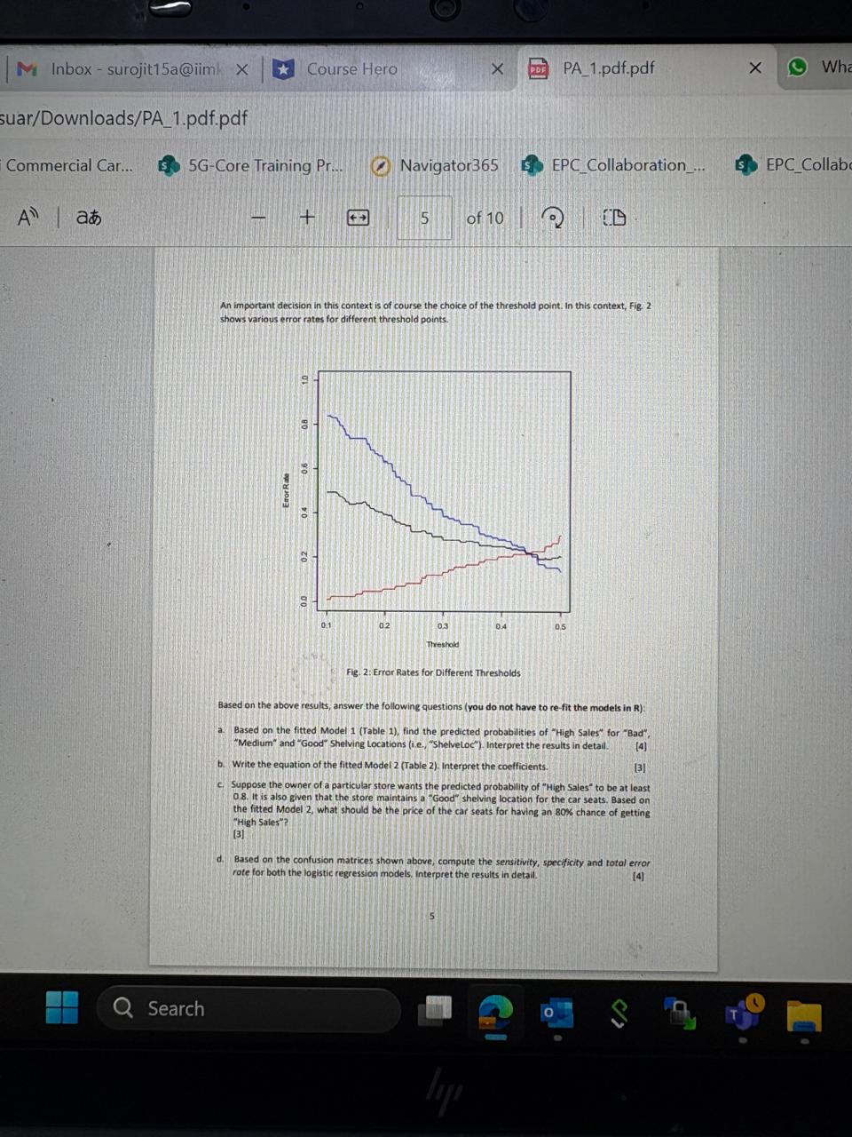This screenshot has height=1137, width=852.
Task: Click the Translate icon in PDF toolbar
Action: [88, 217]
